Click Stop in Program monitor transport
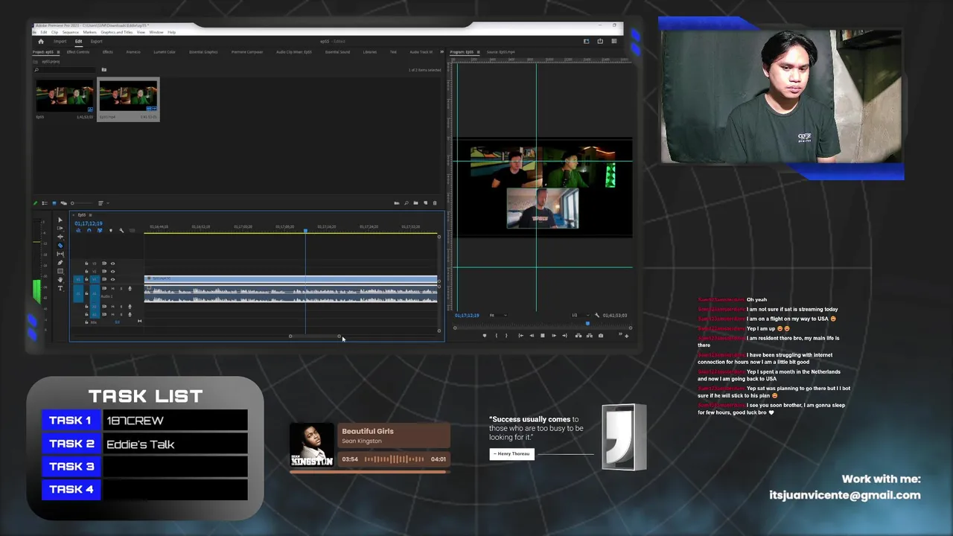This screenshot has height=536, width=953. [x=542, y=336]
